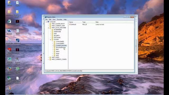
Task: Launch Adobe Reader XI from the desktop
Action: click(10, 51)
